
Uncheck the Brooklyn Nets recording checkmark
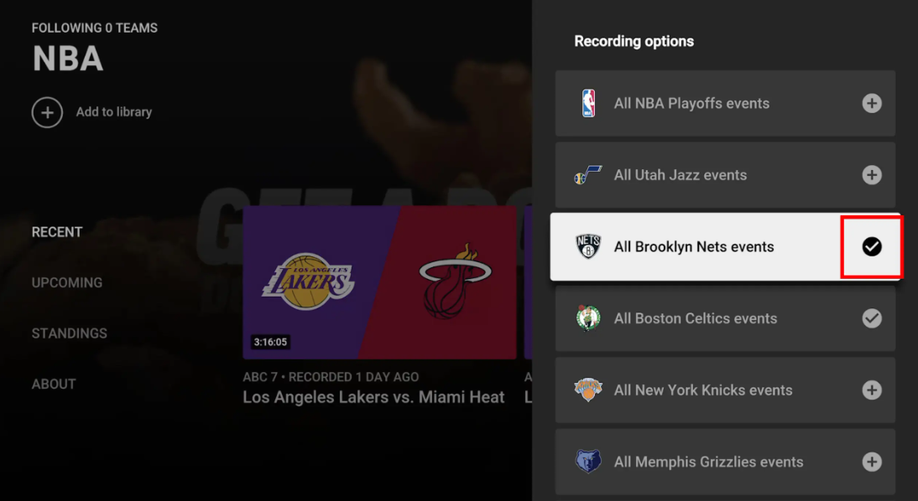point(872,246)
